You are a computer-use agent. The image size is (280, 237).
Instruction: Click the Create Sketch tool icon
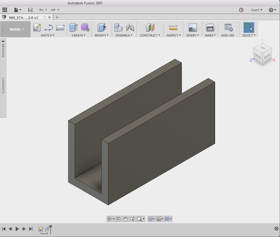37,28
